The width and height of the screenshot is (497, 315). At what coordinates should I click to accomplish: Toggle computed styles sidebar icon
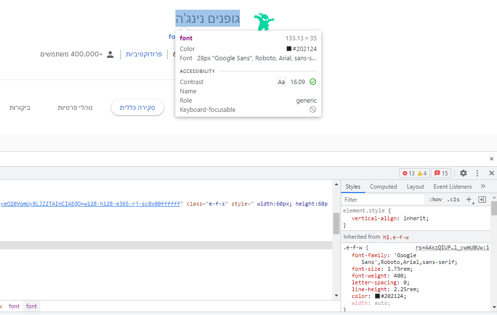click(482, 199)
